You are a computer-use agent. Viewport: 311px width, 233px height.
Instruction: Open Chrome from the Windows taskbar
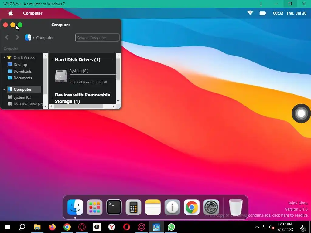[x=67, y=227]
